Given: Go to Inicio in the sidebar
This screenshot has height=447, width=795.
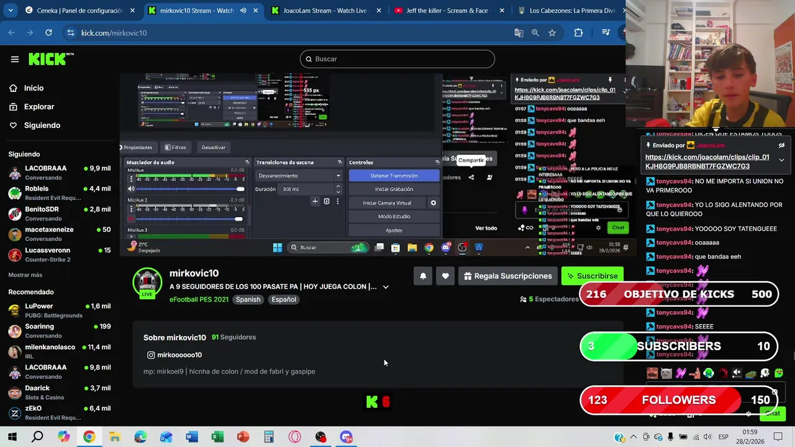Looking at the screenshot, I should point(26,88).
